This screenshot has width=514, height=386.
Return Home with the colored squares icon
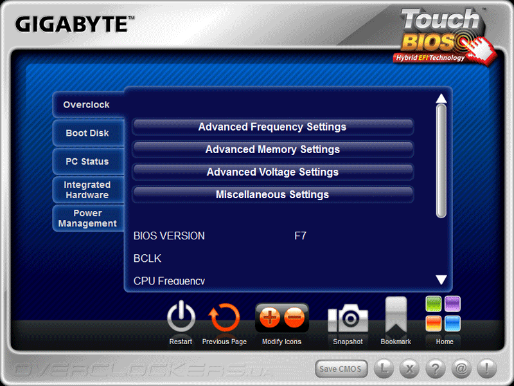443,314
